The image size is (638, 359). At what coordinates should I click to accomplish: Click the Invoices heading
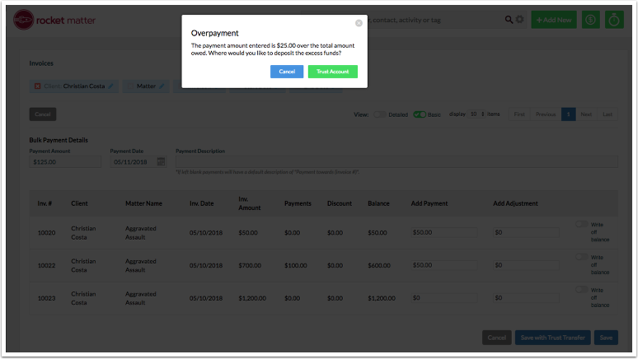pos(41,63)
